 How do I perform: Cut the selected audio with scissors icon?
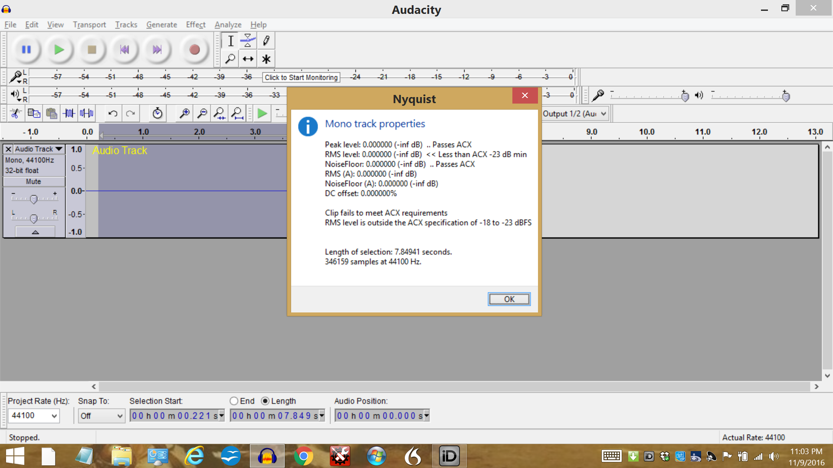16,113
